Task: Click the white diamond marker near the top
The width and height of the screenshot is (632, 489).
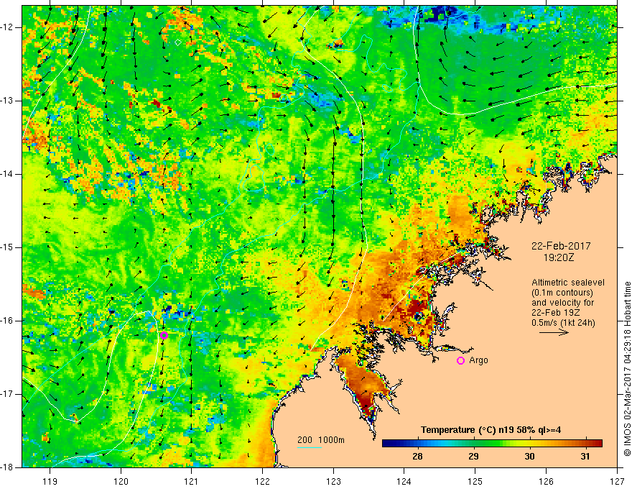Action: 178,42
